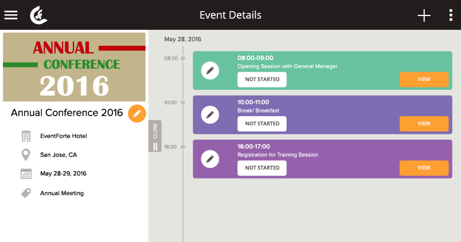Viewport: 461px width, 242px height.
Task: Toggle NOT STARTED status for 08:00 session
Action: 262,80
